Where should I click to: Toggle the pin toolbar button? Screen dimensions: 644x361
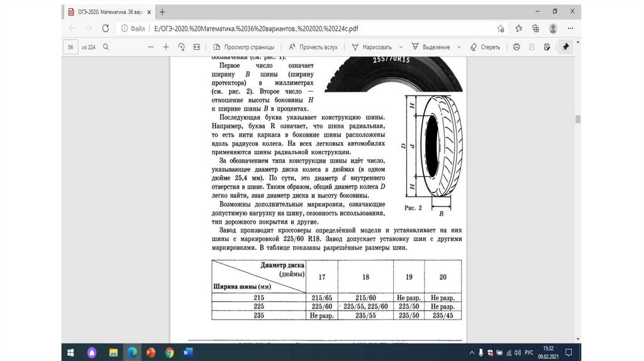pos(565,47)
